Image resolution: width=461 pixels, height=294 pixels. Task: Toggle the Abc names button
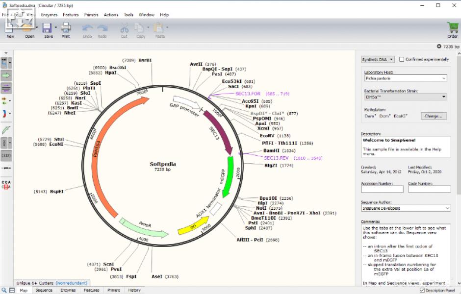4,143
